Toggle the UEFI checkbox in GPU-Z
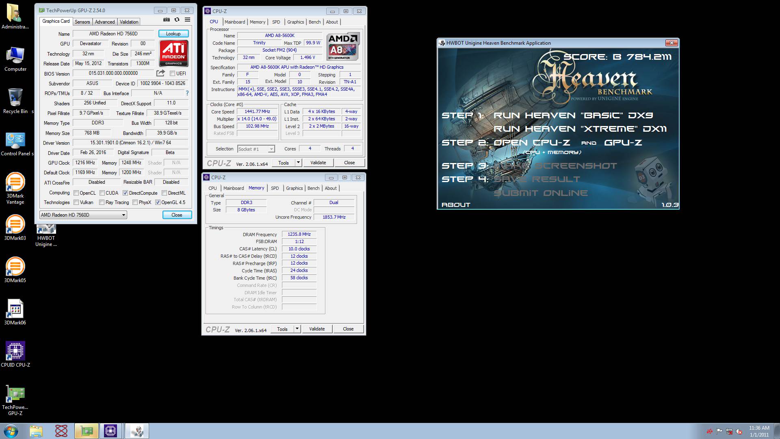Viewport: 780px width, 439px height. [172, 74]
